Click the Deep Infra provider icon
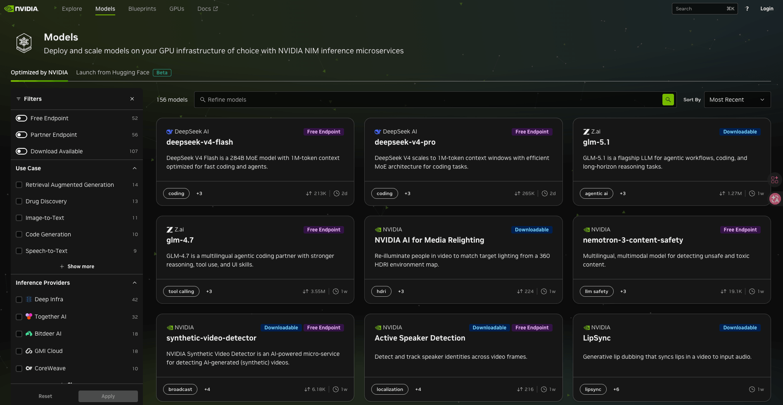Screen dimensions: 783x405 tap(29, 299)
